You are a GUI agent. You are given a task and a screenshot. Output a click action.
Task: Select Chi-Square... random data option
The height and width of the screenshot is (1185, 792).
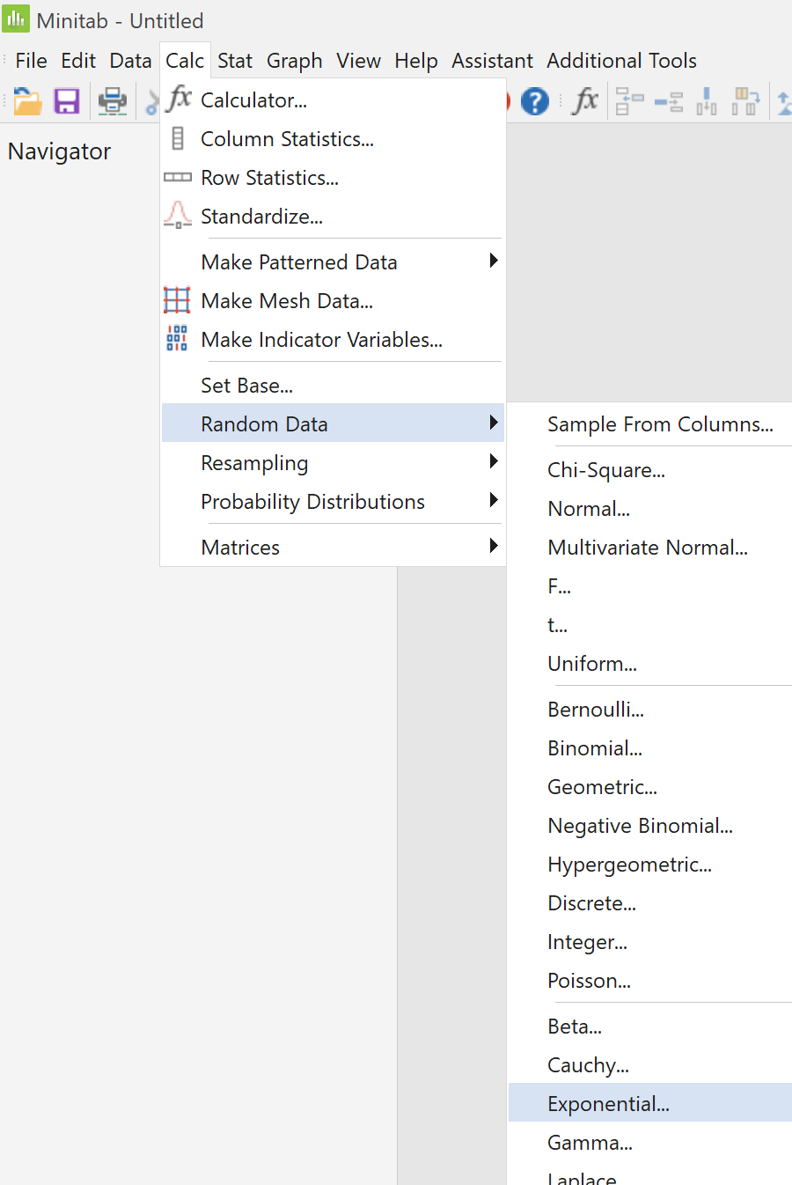[x=650, y=470]
